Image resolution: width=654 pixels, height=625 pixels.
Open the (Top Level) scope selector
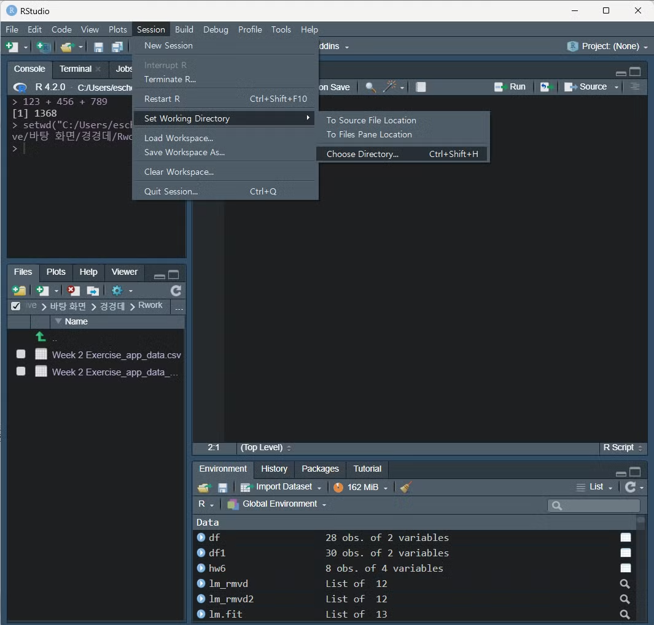266,448
